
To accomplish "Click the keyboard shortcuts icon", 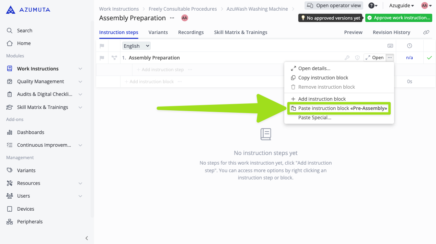I will [x=390, y=46].
